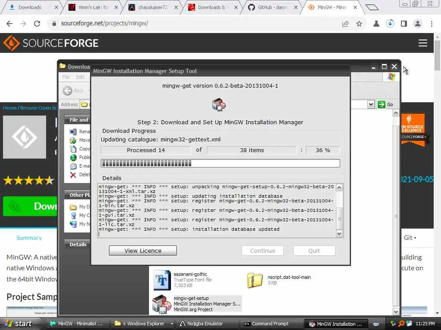
Task: Open Summary tab on SourceForge page
Action: (x=29, y=238)
